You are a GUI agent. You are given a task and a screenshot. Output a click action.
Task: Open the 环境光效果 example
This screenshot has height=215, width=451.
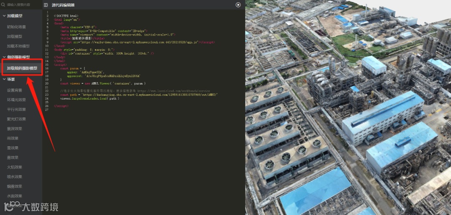(x=16, y=100)
